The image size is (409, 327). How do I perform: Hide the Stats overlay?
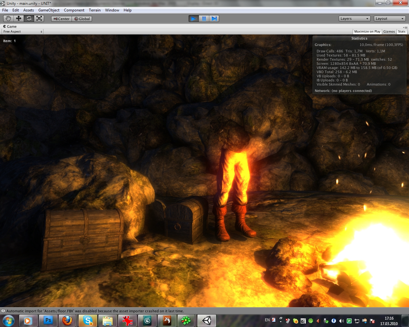(x=402, y=32)
